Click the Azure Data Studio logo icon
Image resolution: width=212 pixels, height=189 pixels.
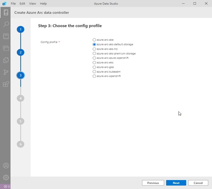(x=4, y=3)
